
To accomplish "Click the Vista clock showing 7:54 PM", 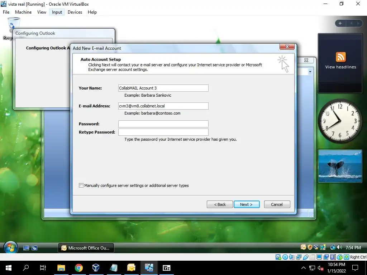I will pyautogui.click(x=353, y=248).
